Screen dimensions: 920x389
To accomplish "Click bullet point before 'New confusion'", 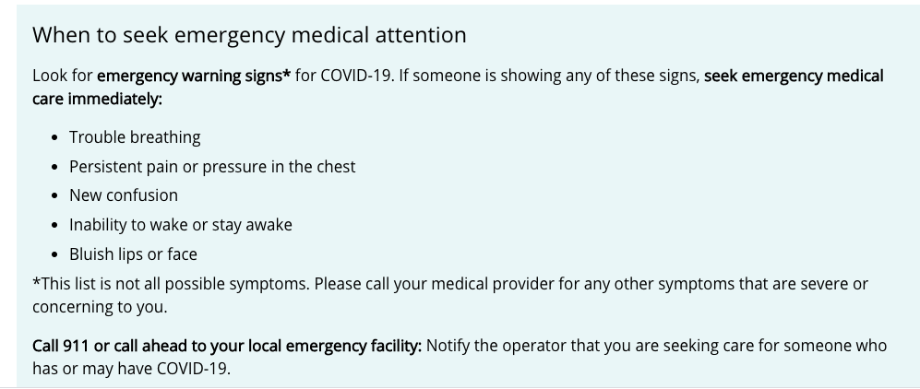I will (x=55, y=196).
